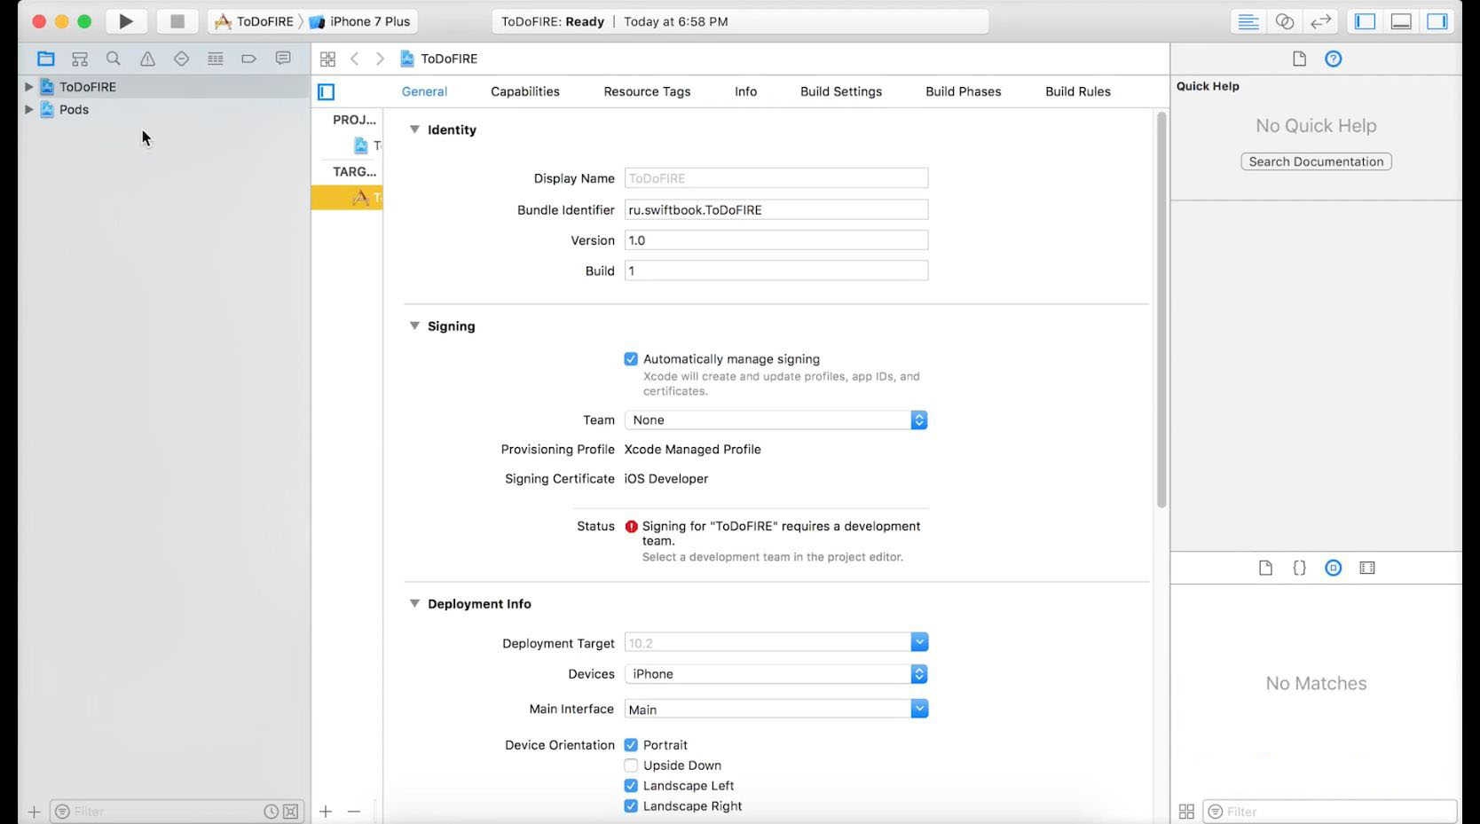Choose the ToDoFIRE scheme in toolbar

255,21
